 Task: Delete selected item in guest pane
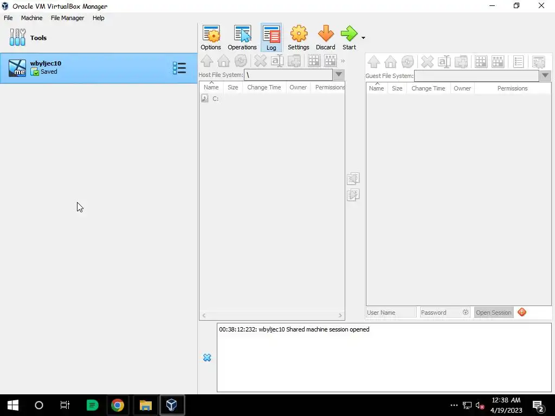click(427, 62)
